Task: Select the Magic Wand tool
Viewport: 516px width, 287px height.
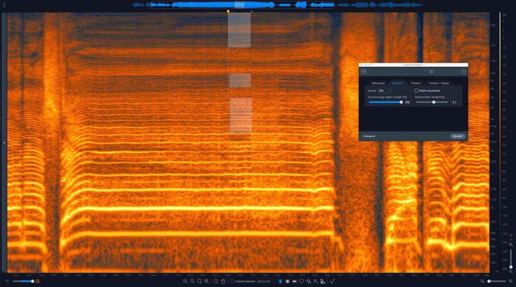Action: click(315, 281)
